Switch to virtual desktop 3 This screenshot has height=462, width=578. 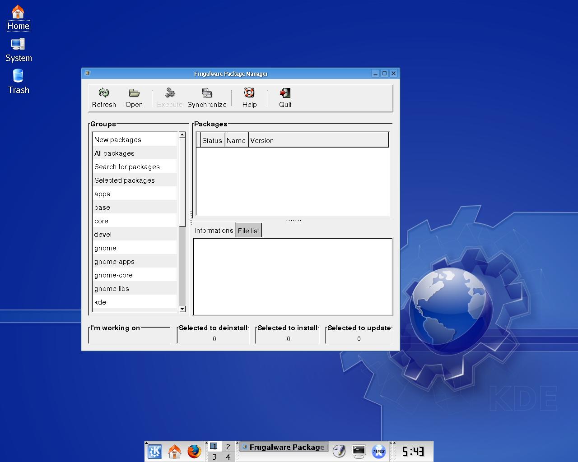tap(214, 457)
